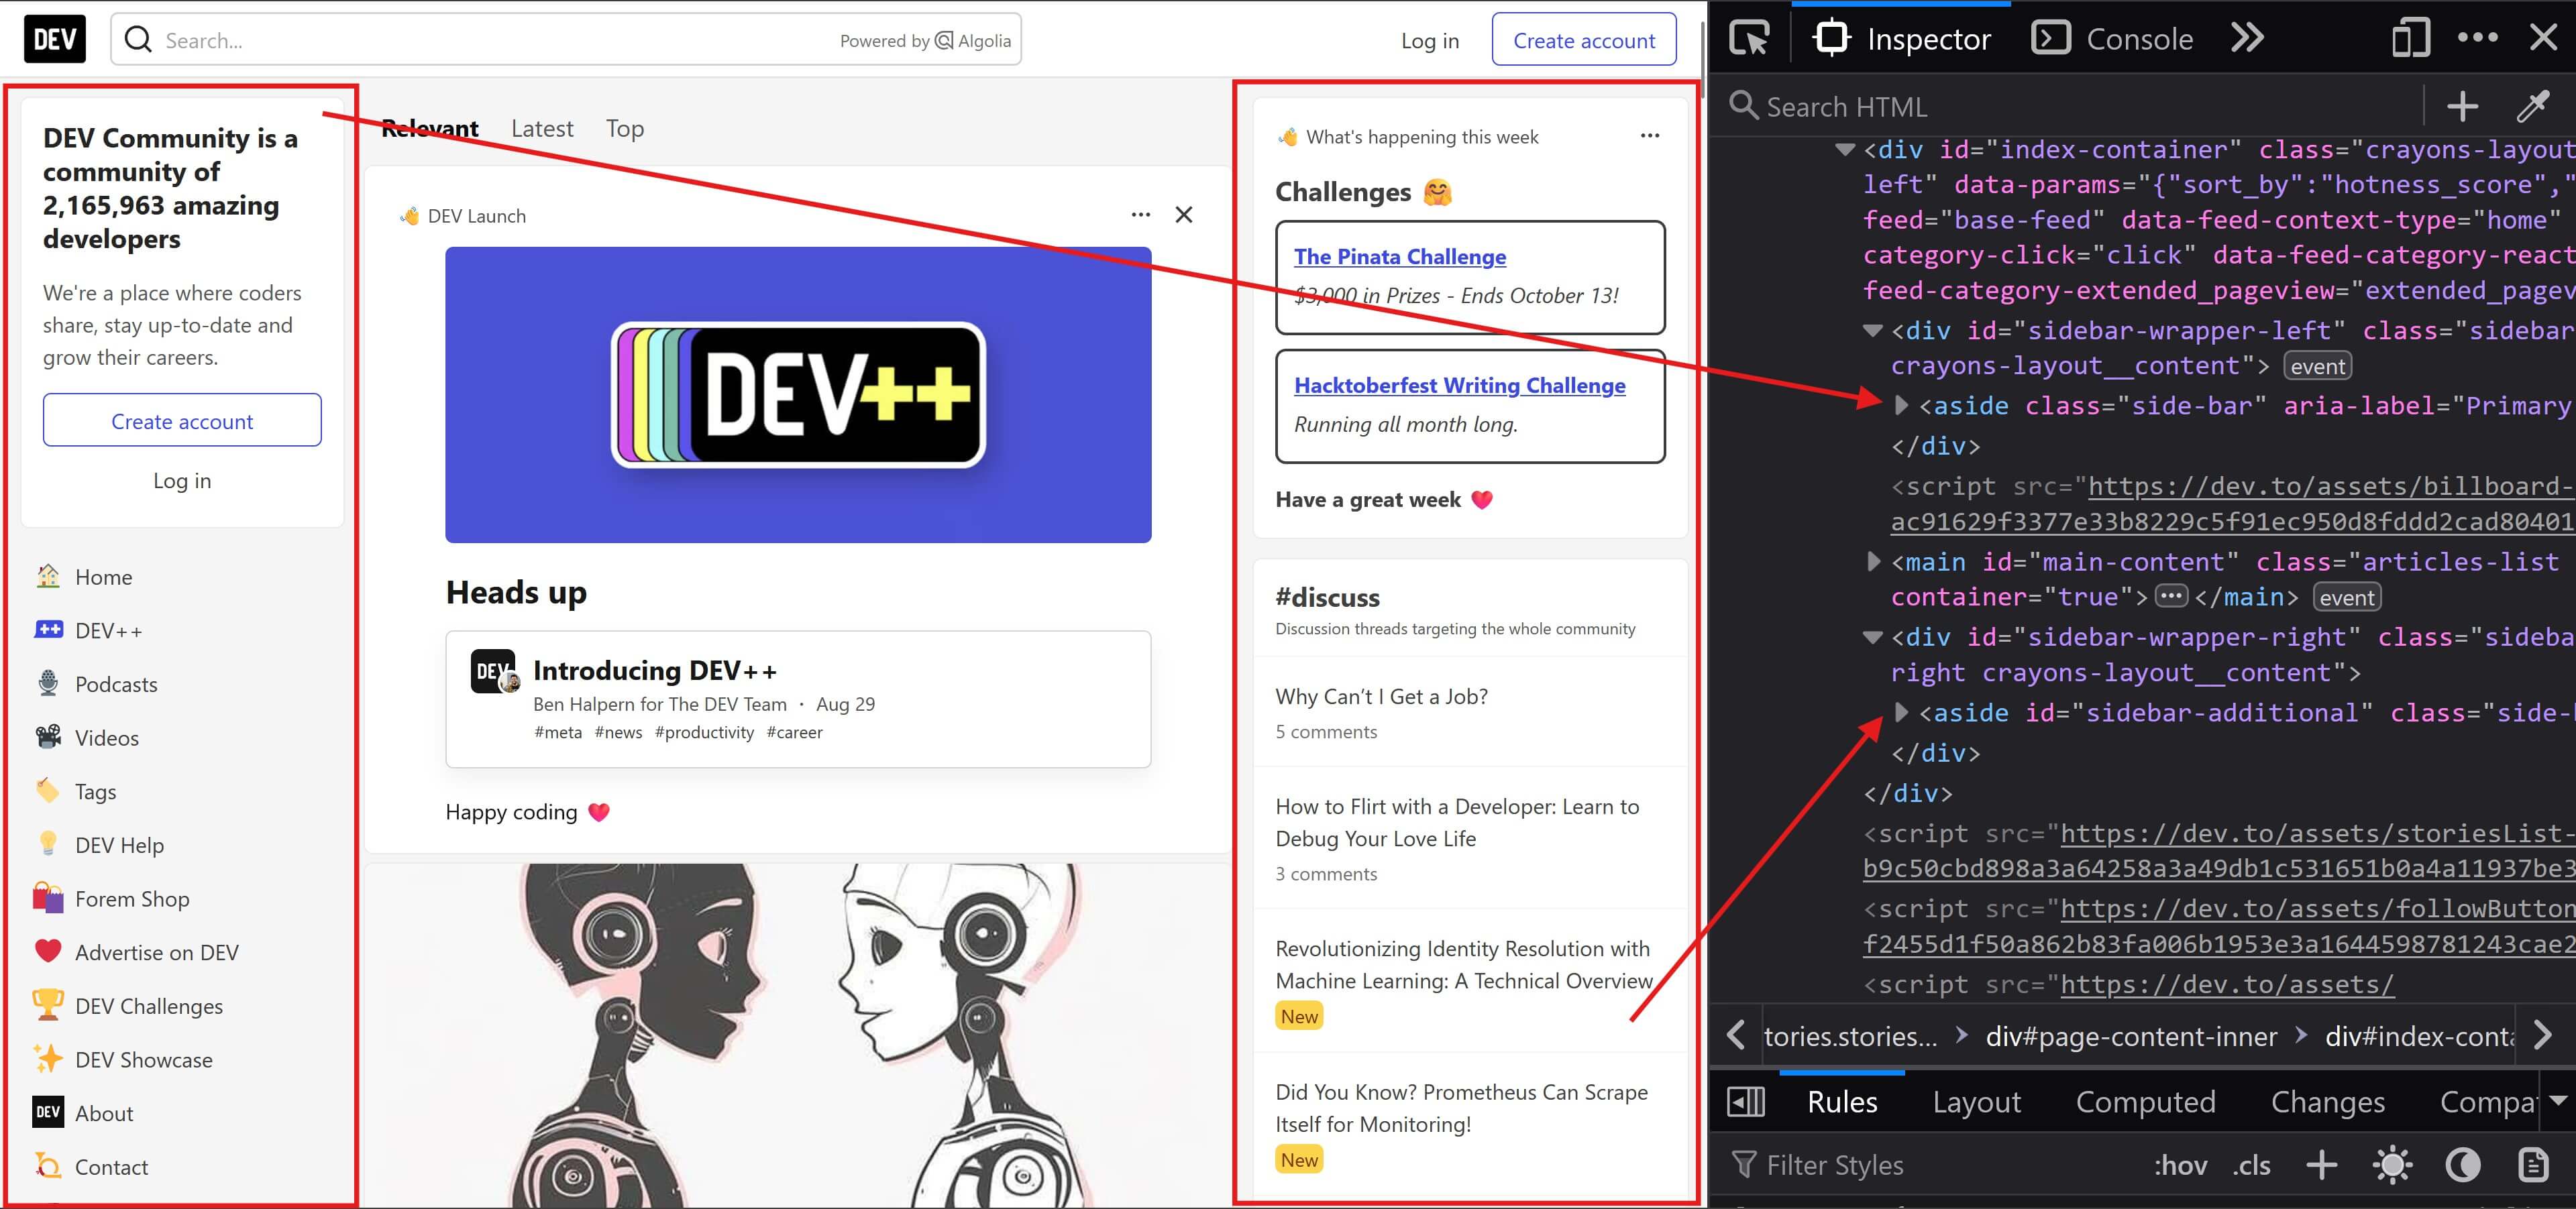Collapse the sidebar-wrapper-left div node
The image size is (2576, 1209).
1873,331
